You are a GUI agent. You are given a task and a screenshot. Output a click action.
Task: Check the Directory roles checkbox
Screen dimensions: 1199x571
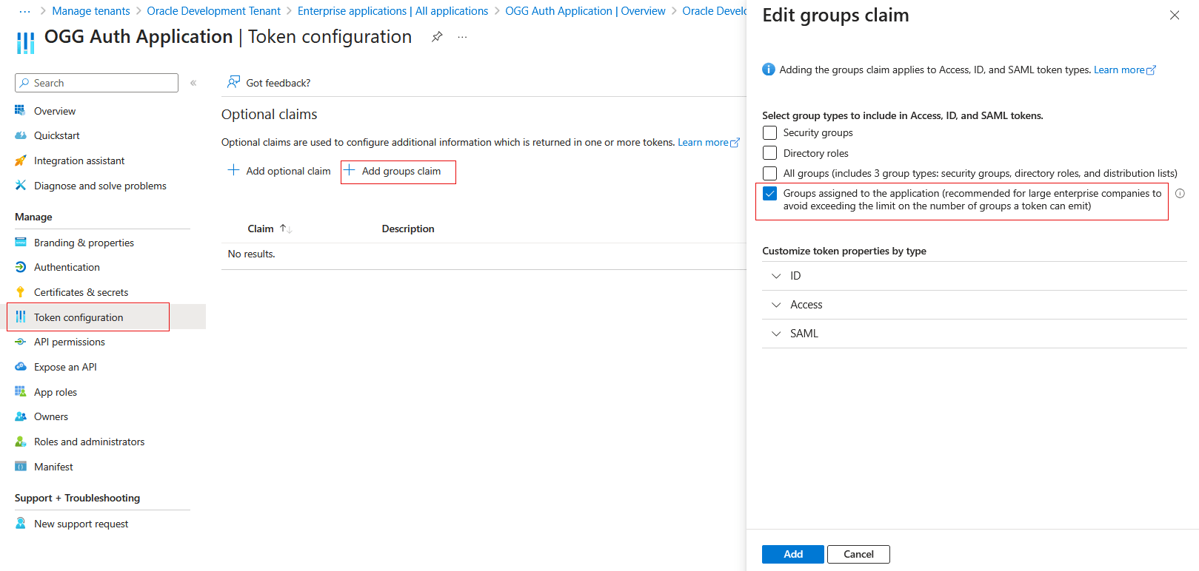point(770,153)
